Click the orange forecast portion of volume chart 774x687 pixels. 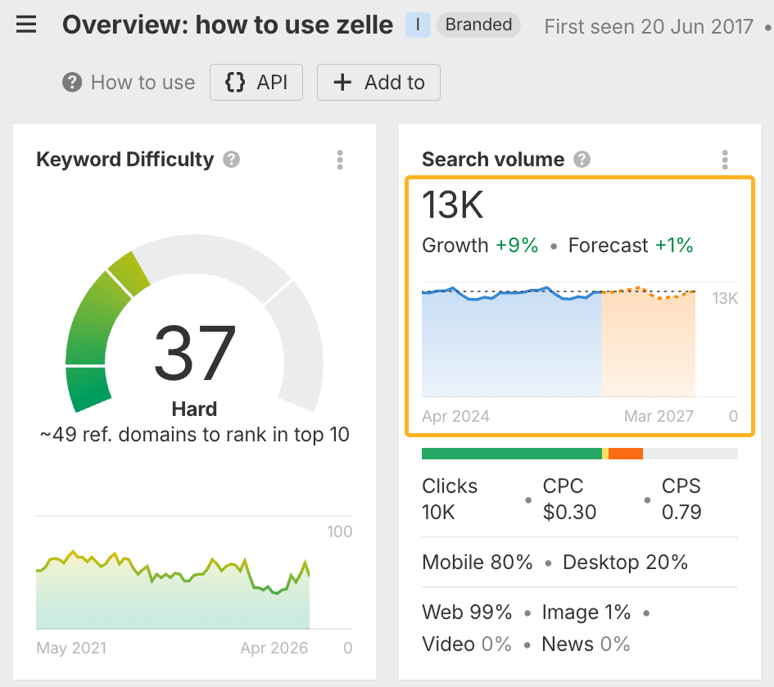click(x=648, y=343)
